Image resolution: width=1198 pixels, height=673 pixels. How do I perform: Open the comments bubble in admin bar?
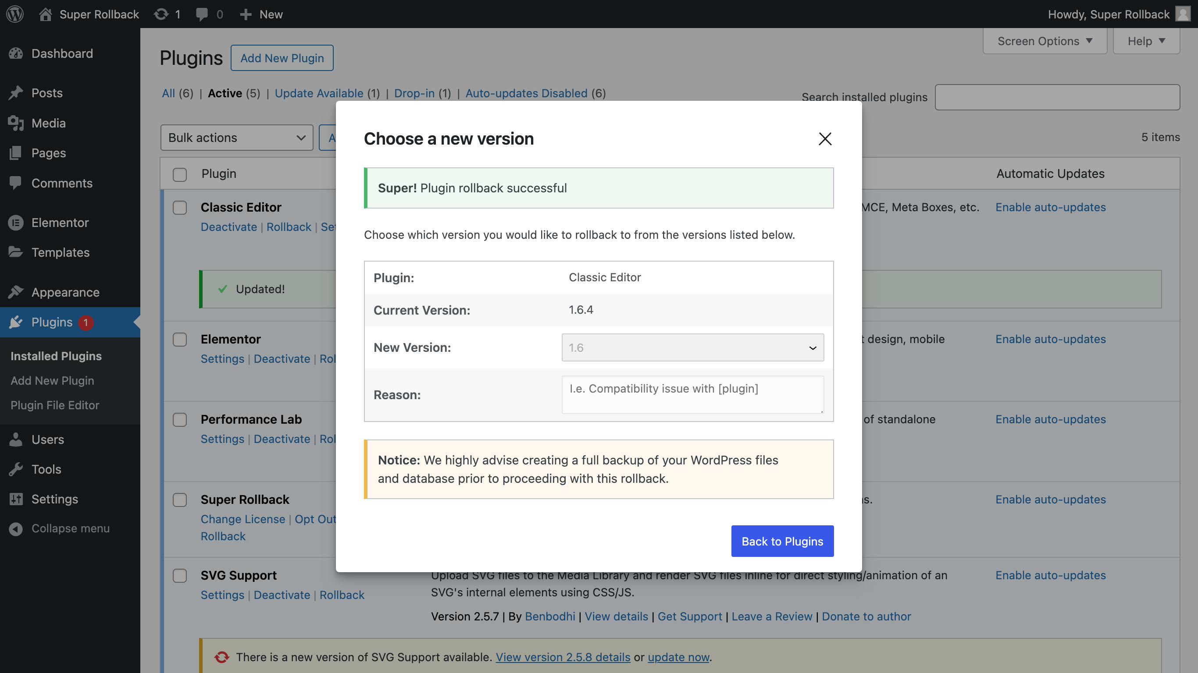[x=202, y=14]
